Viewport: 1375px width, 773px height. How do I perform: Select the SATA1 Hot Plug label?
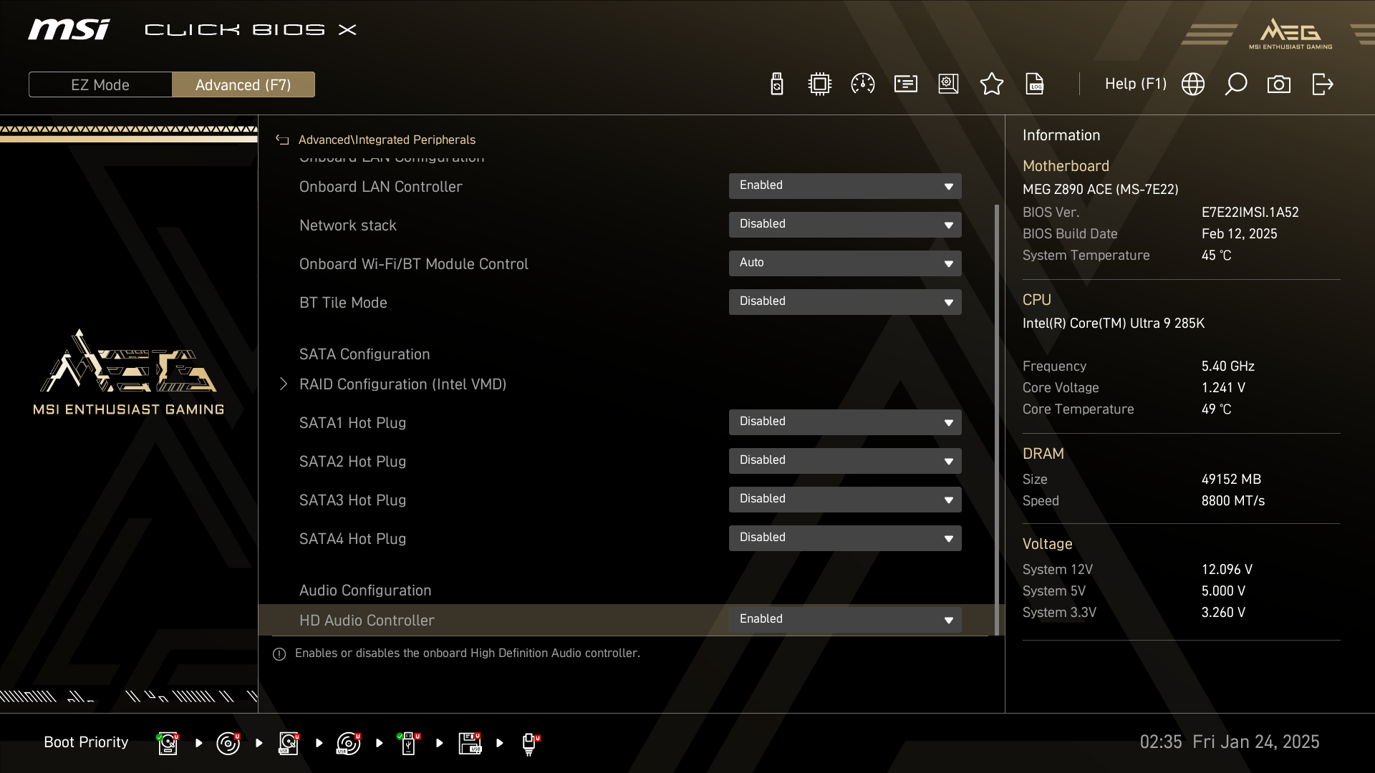click(x=352, y=423)
